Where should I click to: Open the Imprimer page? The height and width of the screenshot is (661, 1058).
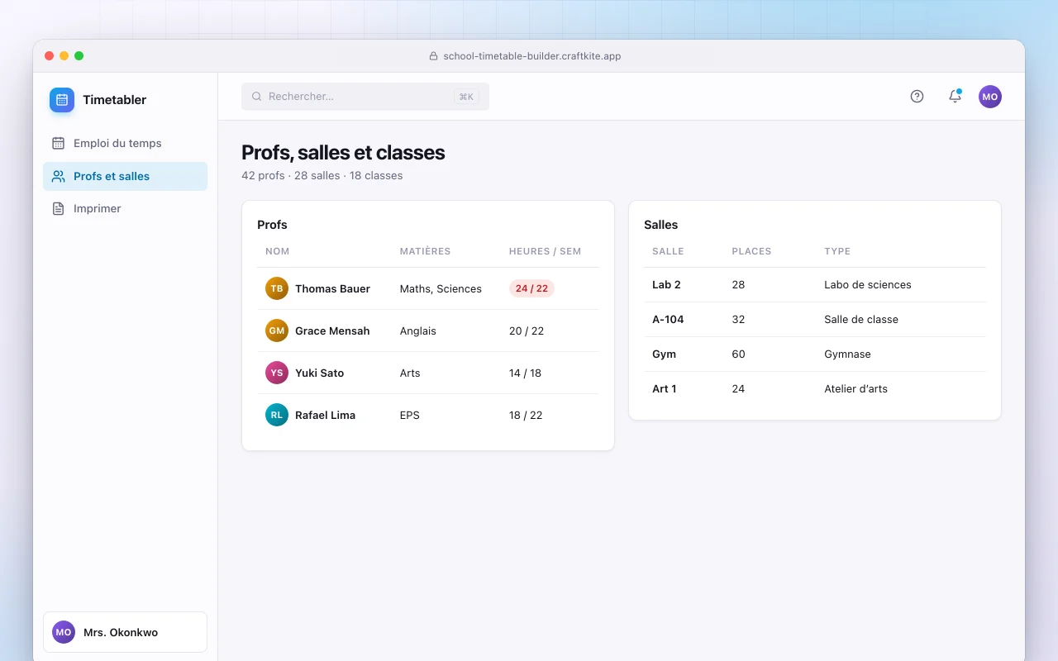126,208
